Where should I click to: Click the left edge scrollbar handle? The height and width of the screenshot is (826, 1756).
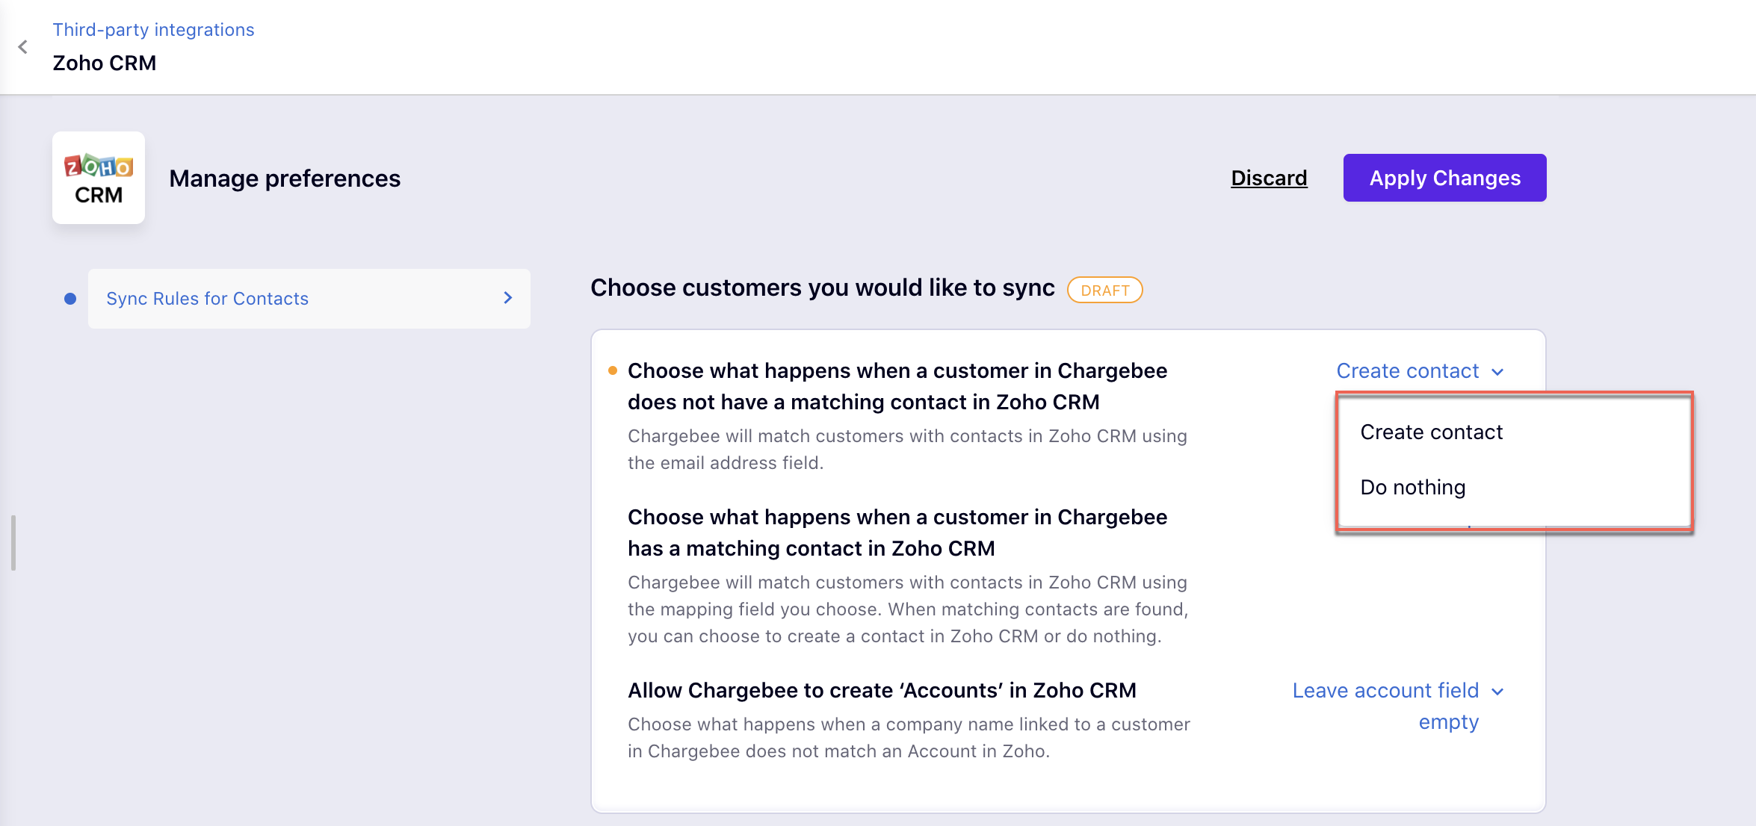tap(13, 543)
